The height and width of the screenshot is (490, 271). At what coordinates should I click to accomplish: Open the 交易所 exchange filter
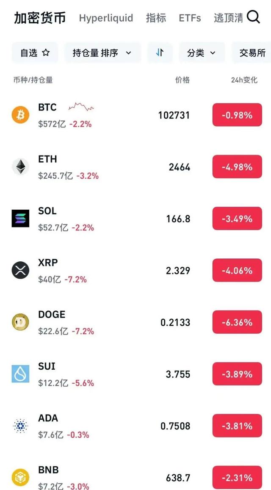tap(251, 53)
